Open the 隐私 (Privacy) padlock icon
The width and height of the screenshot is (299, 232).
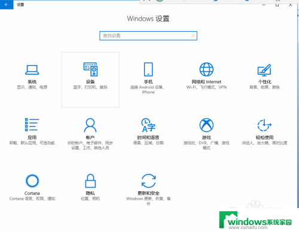click(x=90, y=181)
